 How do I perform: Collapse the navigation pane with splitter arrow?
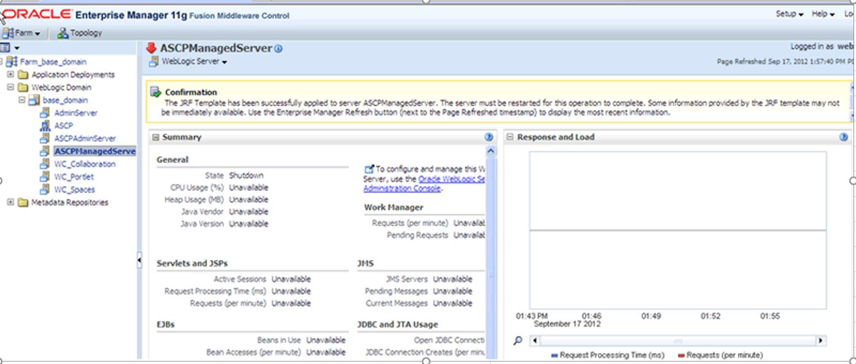pyautogui.click(x=139, y=260)
